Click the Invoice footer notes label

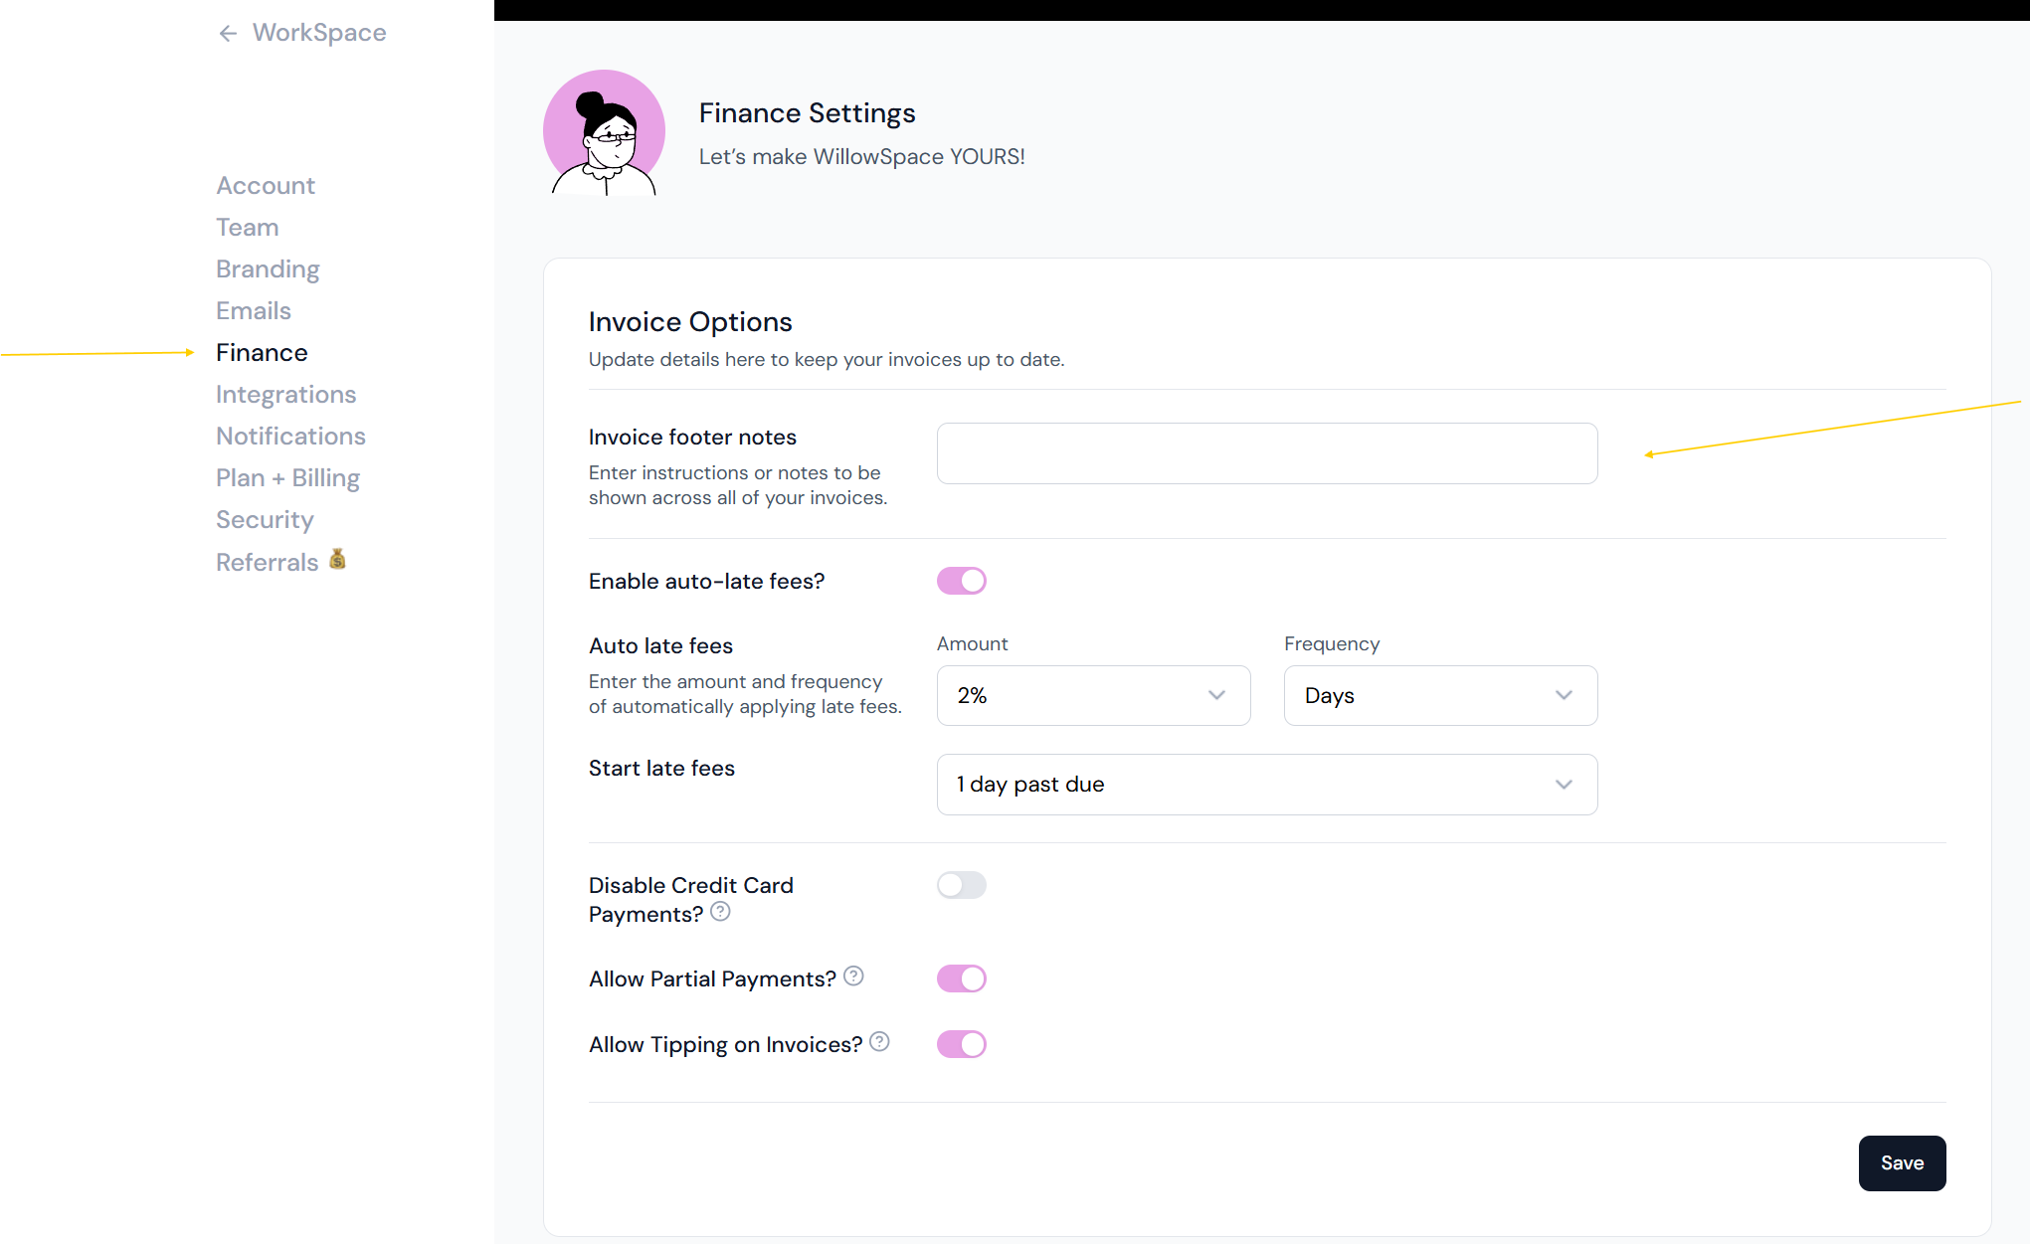pos(692,438)
